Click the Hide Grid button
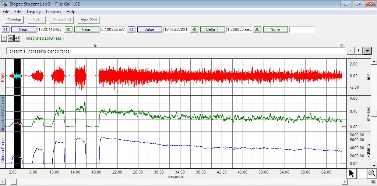 [88, 20]
